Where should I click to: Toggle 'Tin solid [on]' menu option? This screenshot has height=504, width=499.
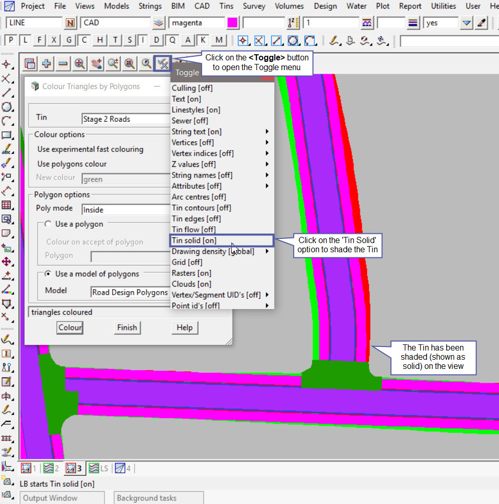pos(194,240)
